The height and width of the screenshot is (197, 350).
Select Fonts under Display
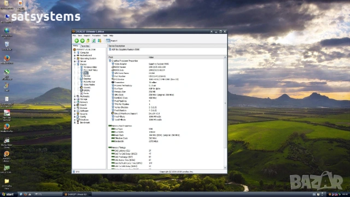[x=86, y=94]
